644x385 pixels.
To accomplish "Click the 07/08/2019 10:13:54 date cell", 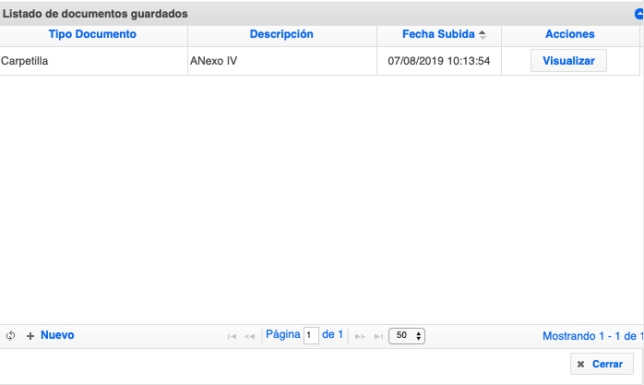I will coord(438,62).
